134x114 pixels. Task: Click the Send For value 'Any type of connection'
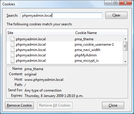[x=43, y=90]
